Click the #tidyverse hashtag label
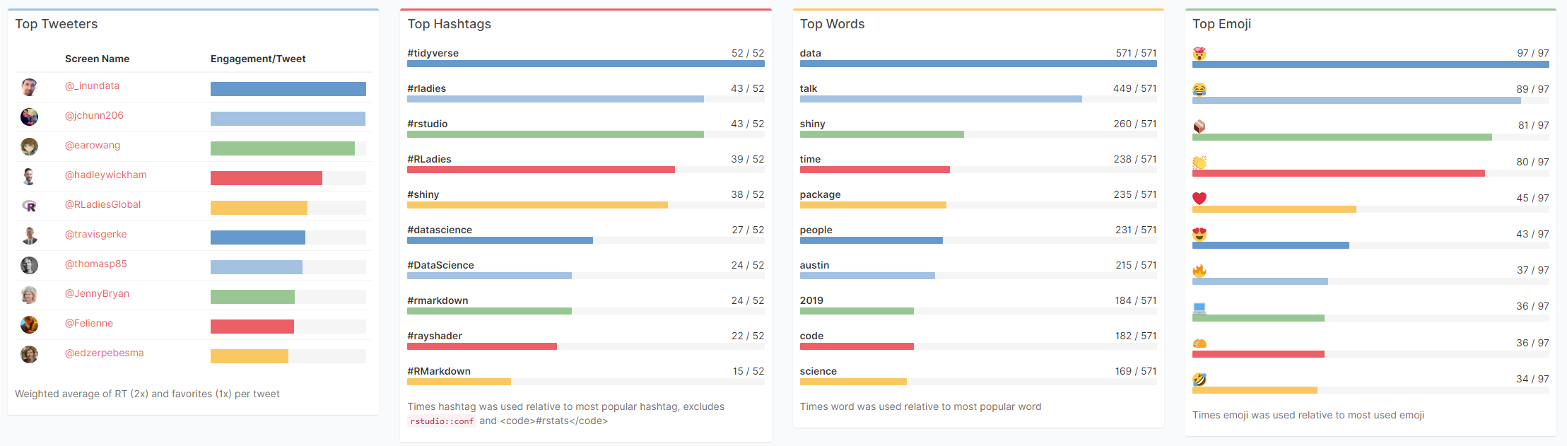Image resolution: width=1567 pixels, height=446 pixels. (x=433, y=53)
